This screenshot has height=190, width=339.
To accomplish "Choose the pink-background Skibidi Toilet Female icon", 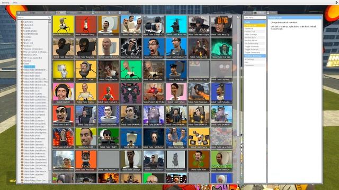I will pos(176,93).
